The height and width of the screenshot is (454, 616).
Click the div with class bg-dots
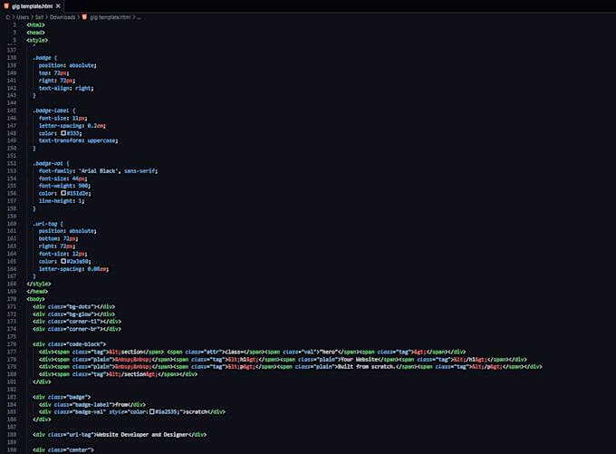point(74,306)
